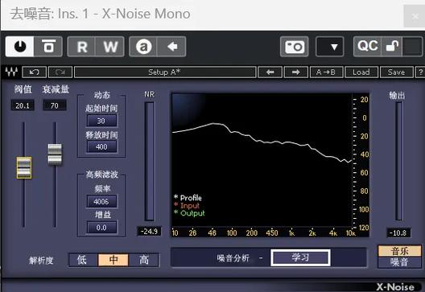The width and height of the screenshot is (425, 292).
Task: Click the Save button
Action: tap(396, 72)
